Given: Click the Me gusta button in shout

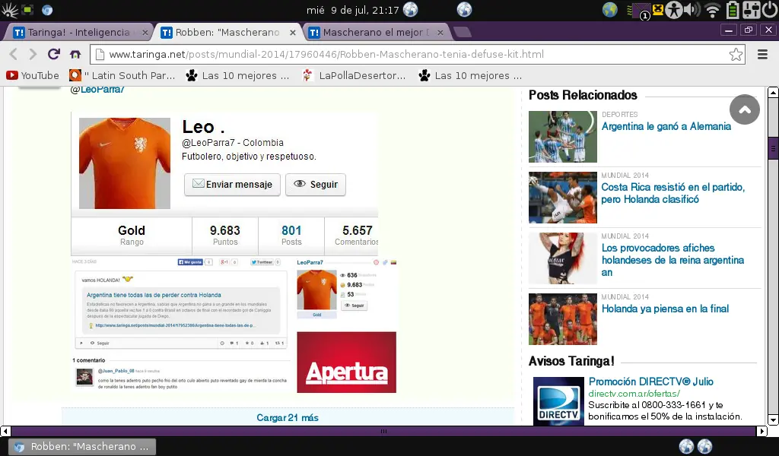Looking at the screenshot, I should coord(190,262).
